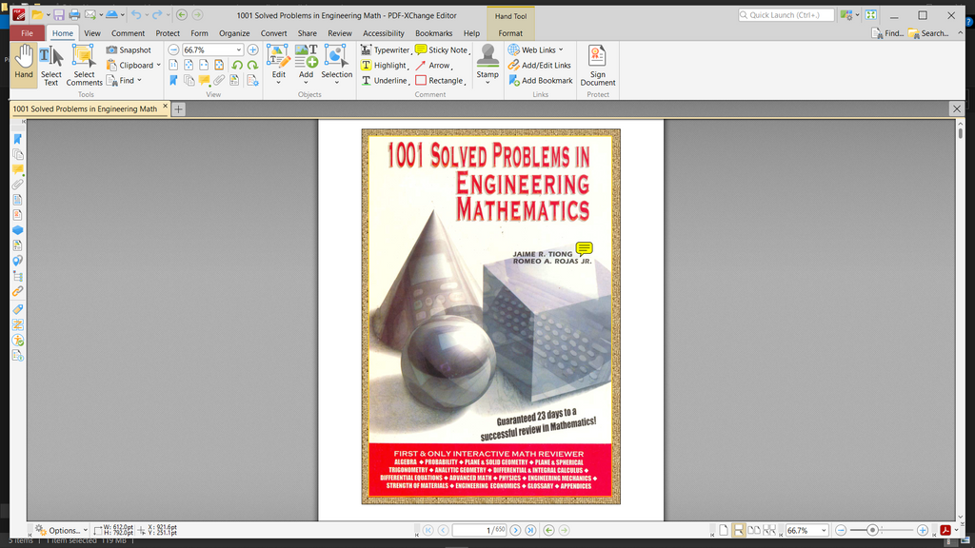Zoom in using the plus ribbon button
975x548 pixels.
coord(252,49)
